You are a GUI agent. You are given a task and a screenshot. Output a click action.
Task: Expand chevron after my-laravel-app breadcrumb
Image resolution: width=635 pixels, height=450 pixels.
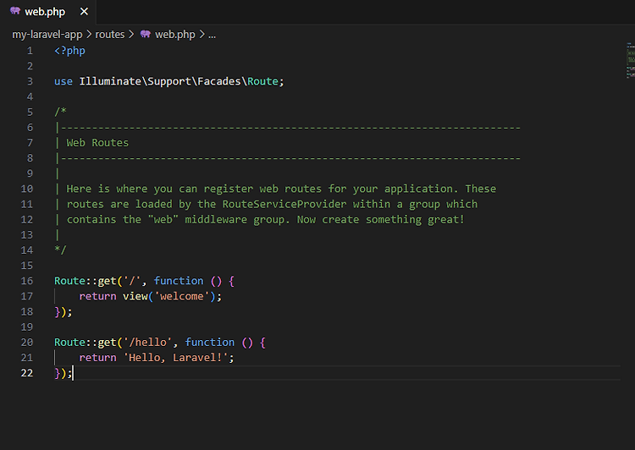[89, 35]
